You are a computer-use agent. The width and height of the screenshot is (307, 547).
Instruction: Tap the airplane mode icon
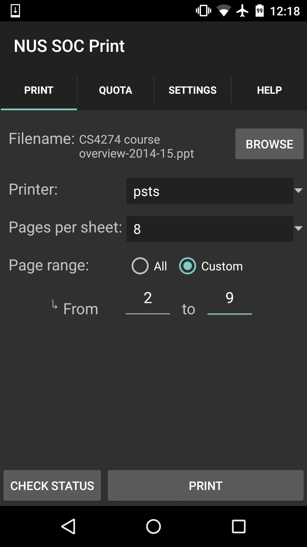click(242, 11)
